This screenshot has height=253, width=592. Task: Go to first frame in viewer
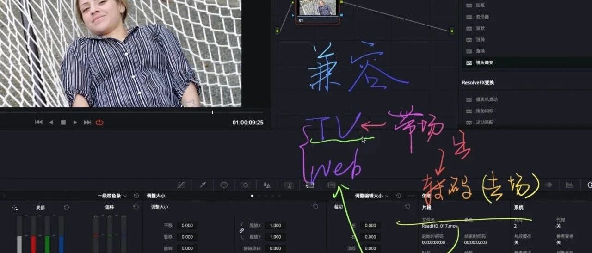pyautogui.click(x=39, y=122)
